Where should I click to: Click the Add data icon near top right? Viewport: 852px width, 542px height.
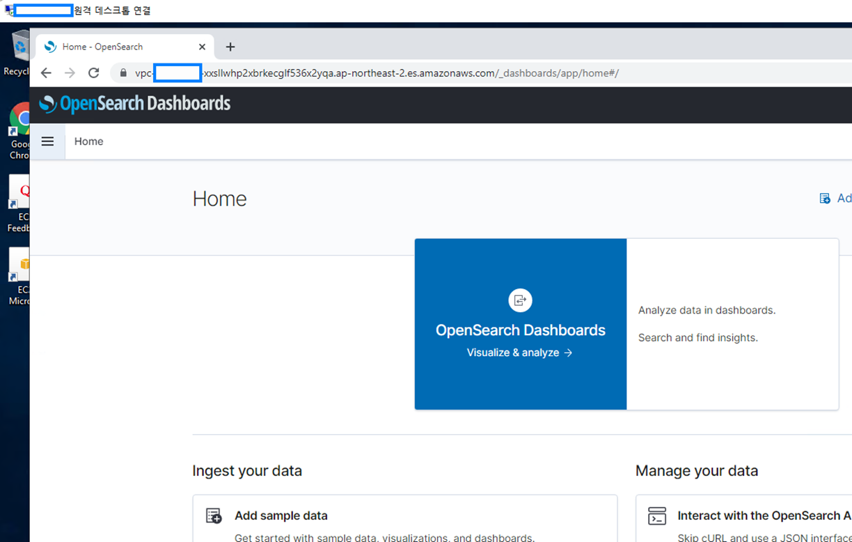point(825,198)
